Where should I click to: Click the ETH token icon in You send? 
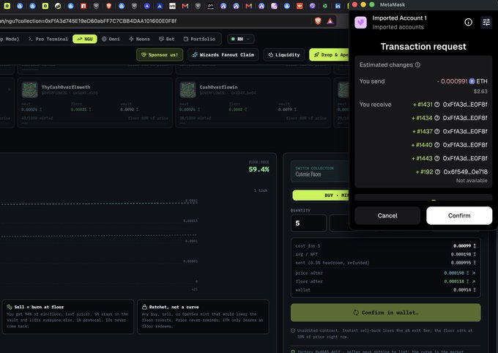click(x=472, y=81)
